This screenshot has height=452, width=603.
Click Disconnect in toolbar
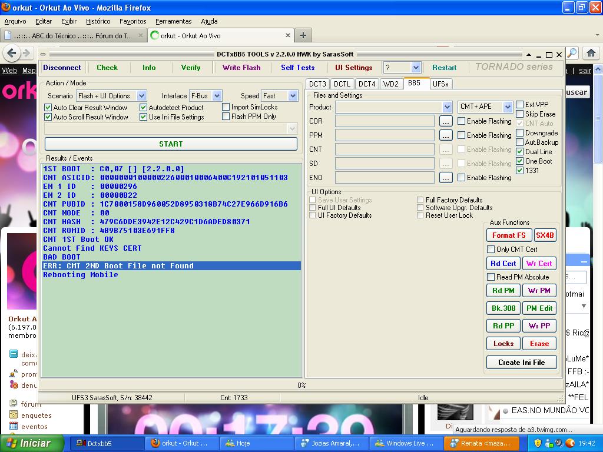[x=62, y=68]
